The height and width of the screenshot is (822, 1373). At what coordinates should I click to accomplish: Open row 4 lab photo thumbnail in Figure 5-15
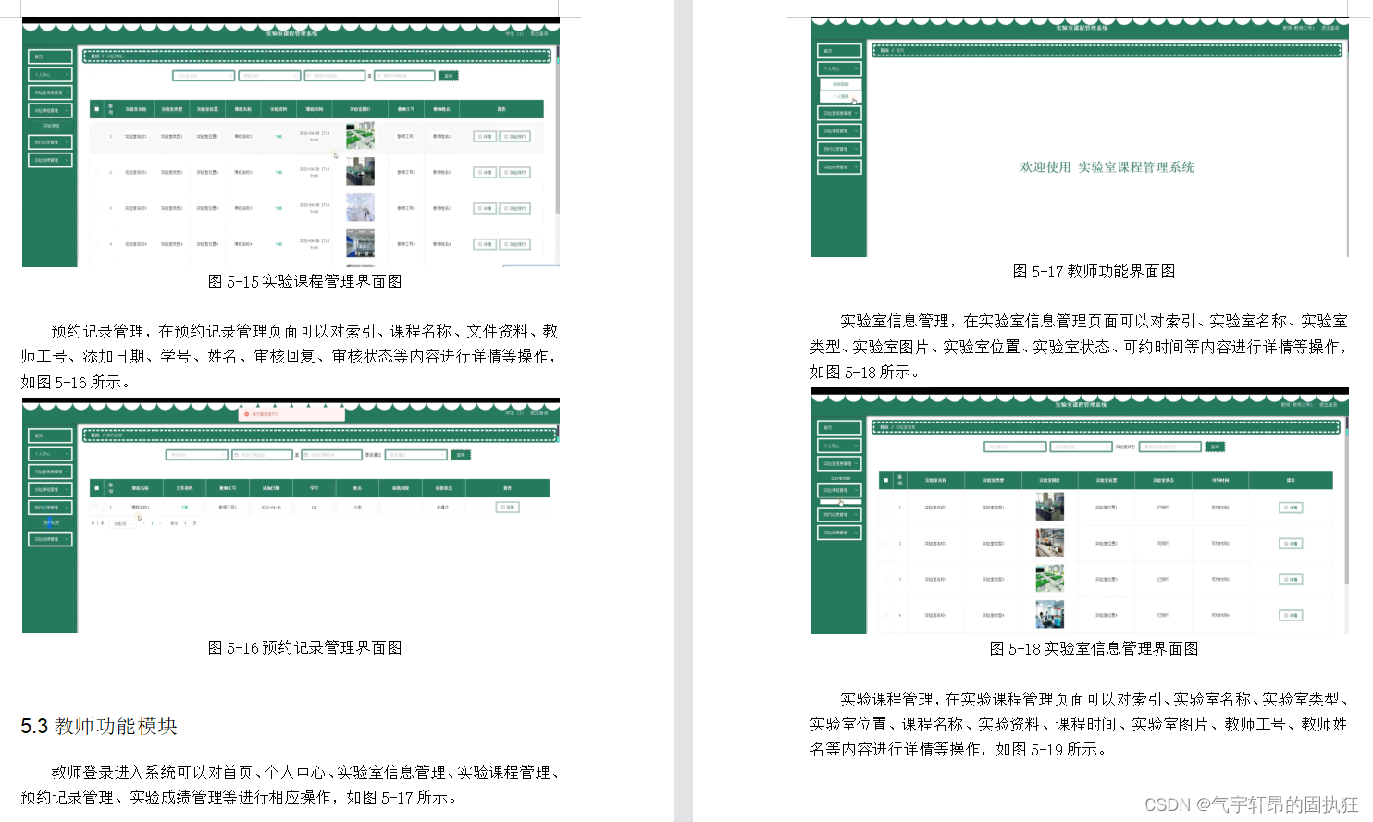[360, 243]
